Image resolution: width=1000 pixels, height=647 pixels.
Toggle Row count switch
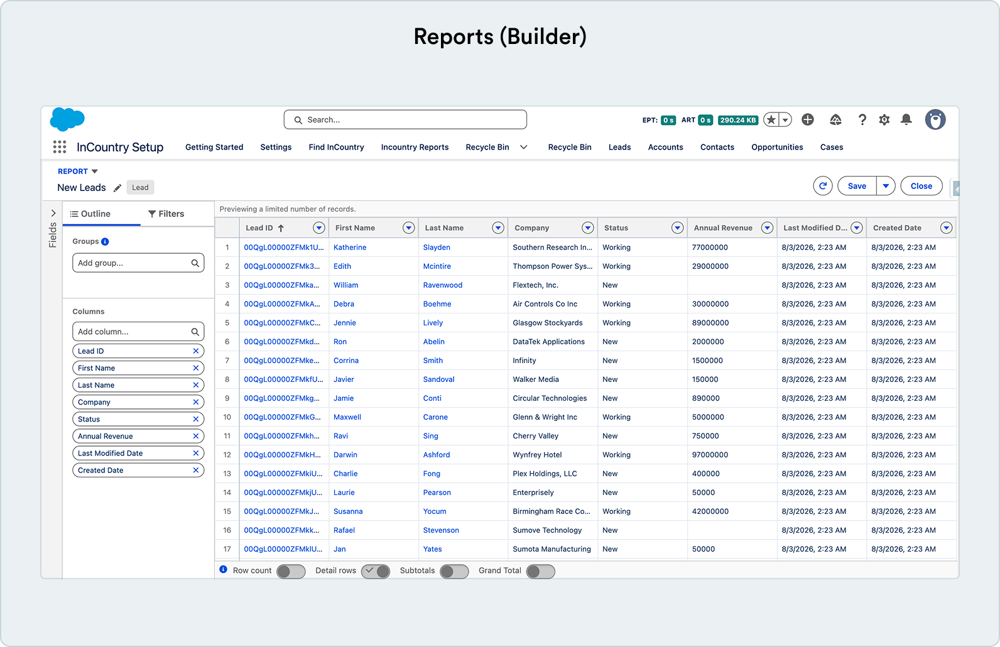click(291, 571)
